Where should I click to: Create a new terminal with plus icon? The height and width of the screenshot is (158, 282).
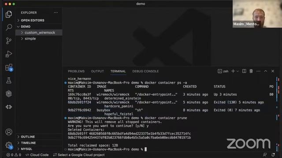click(233, 71)
